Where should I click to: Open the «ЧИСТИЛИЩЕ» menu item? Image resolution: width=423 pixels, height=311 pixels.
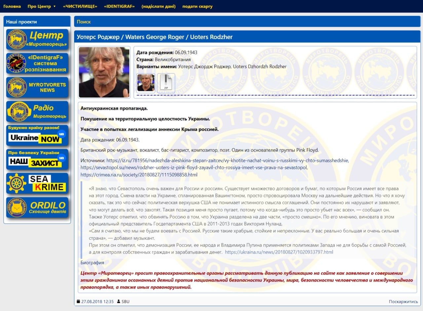click(80, 6)
